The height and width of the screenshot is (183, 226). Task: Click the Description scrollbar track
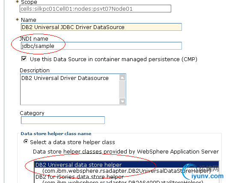pyautogui.click(x=122, y=89)
